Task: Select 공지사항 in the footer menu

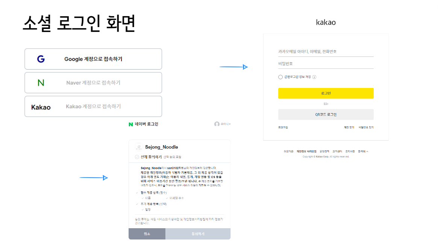Action: point(350,151)
